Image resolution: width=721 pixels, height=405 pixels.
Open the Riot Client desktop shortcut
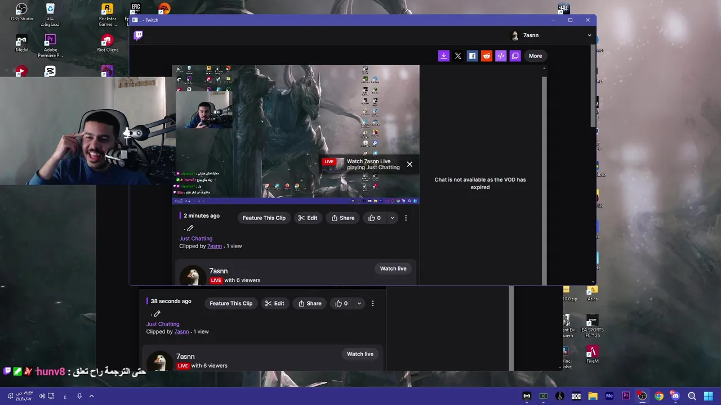107,43
